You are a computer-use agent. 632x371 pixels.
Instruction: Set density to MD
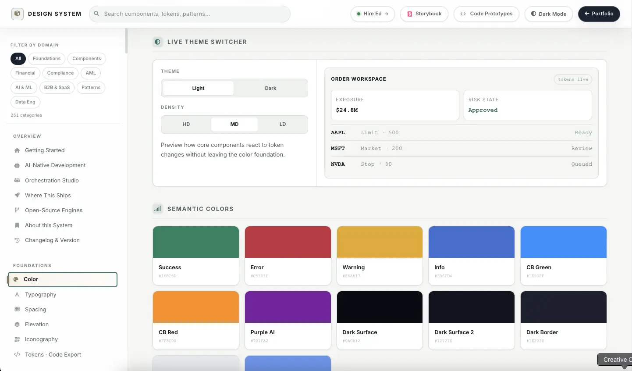pos(234,124)
